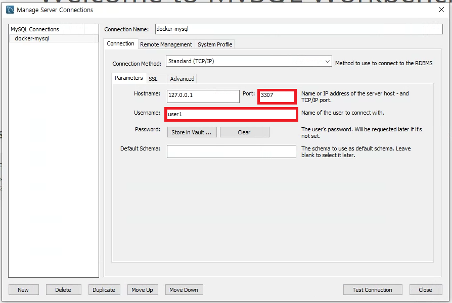Open the Advanced sub-tab
The image size is (452, 303).
pos(182,79)
